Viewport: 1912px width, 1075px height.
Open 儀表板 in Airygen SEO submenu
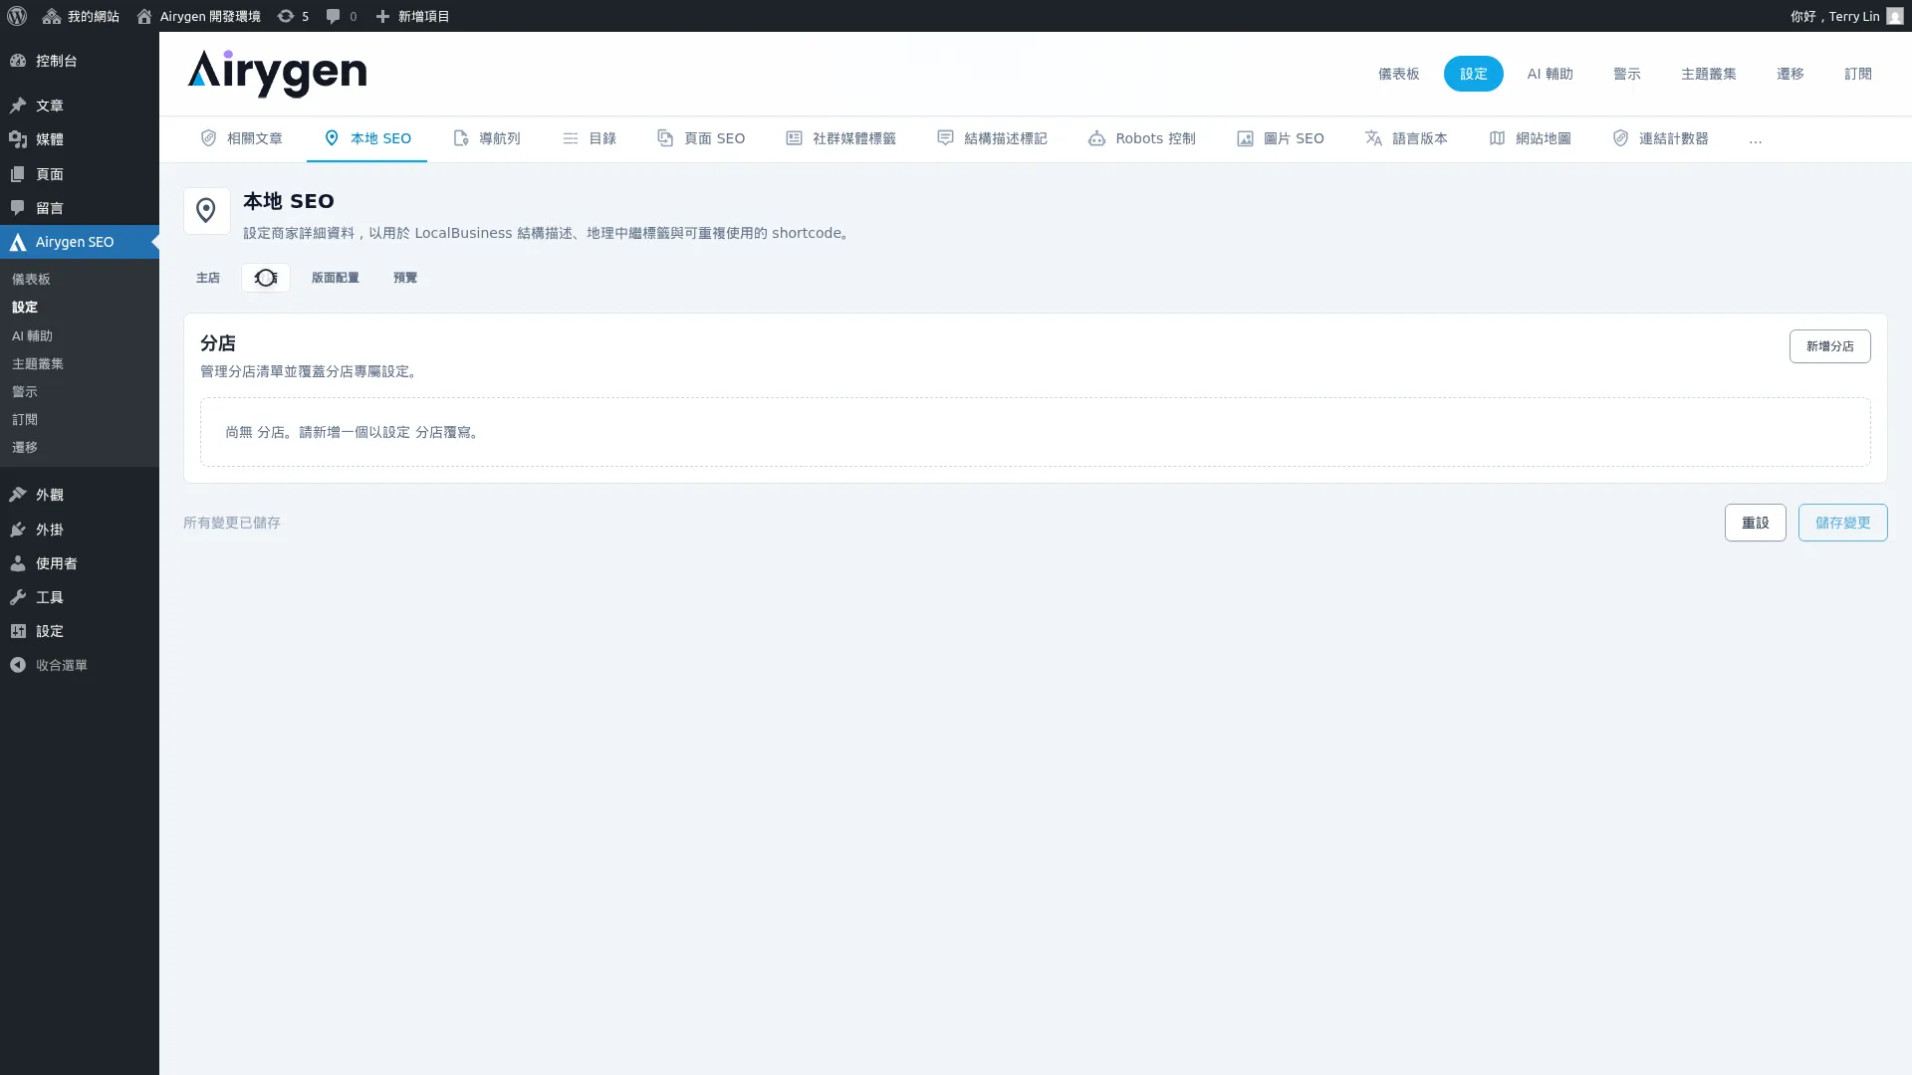click(31, 280)
